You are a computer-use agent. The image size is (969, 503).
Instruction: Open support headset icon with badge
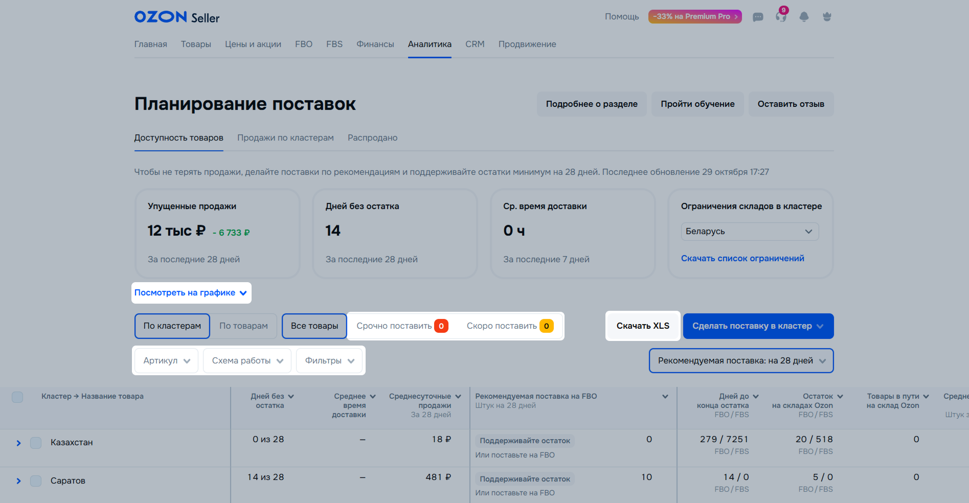point(781,17)
